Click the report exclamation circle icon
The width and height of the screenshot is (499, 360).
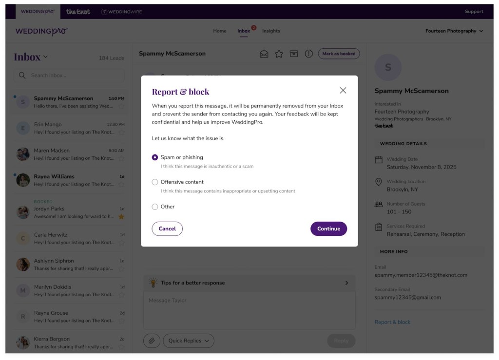[x=308, y=54]
